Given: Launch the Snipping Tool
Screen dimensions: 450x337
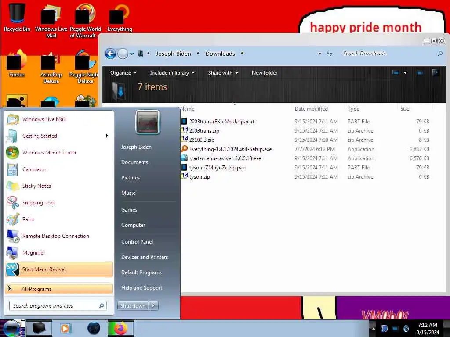Looking at the screenshot, I should 59,202.
